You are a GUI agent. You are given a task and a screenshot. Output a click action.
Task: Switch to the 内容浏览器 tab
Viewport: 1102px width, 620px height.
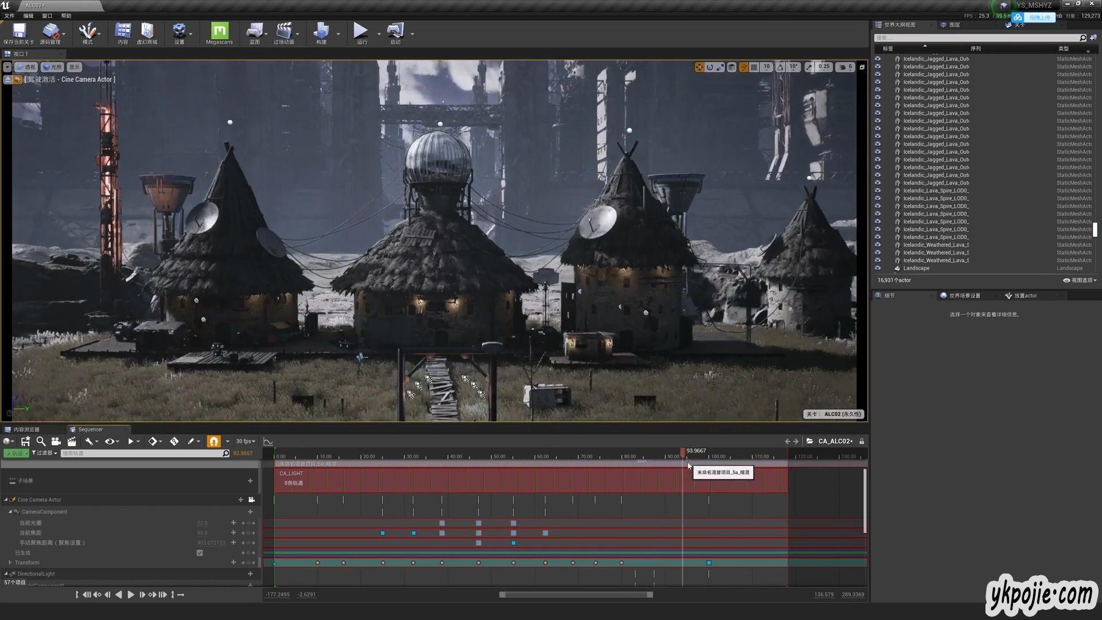click(x=26, y=429)
